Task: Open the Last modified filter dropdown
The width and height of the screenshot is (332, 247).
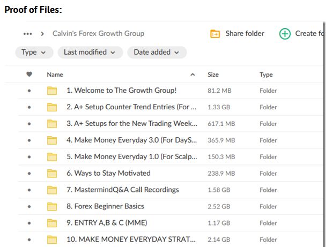Action: pos(90,52)
